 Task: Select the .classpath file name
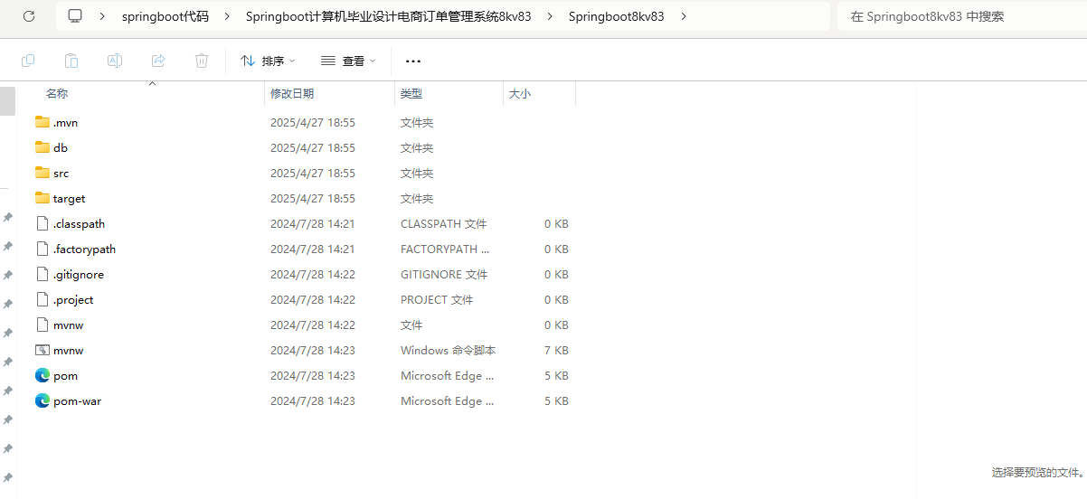(x=79, y=223)
